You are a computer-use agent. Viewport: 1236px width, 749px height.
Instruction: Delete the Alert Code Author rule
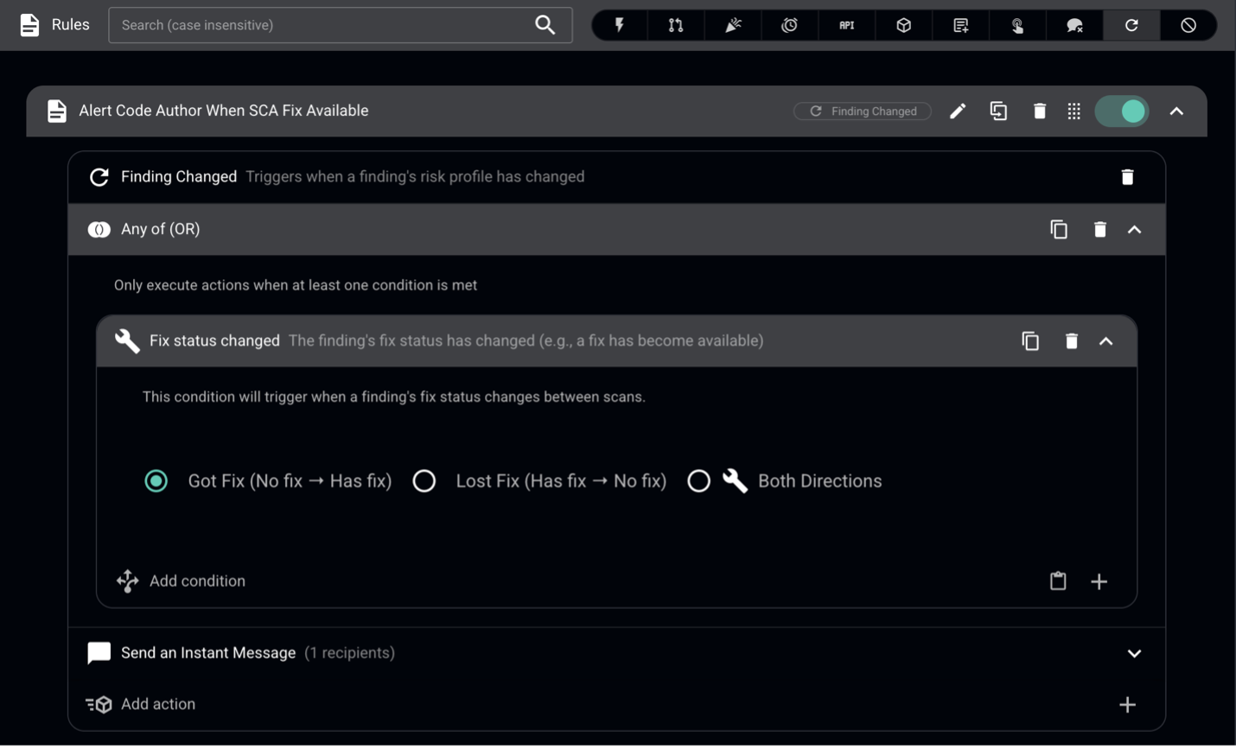[x=1040, y=111]
